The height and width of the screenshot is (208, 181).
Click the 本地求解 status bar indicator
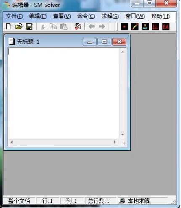coord(134,201)
